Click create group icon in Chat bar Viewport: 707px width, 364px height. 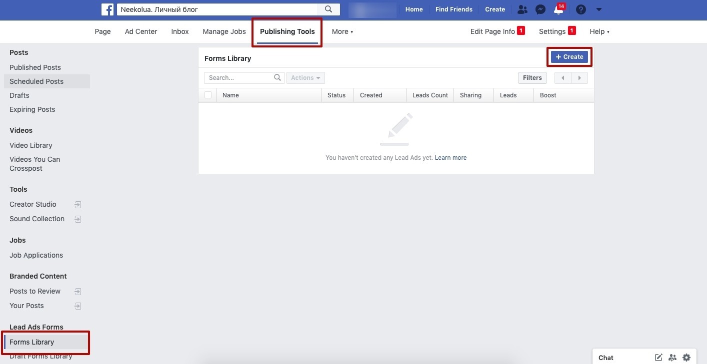click(x=672, y=358)
